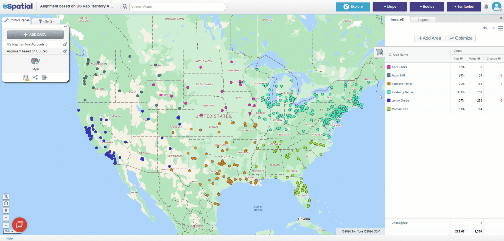Select the Areas (6) tab
The image size is (504, 241).
point(397,19)
